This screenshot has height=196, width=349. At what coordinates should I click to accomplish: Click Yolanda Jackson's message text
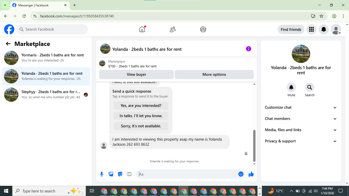click(x=167, y=142)
